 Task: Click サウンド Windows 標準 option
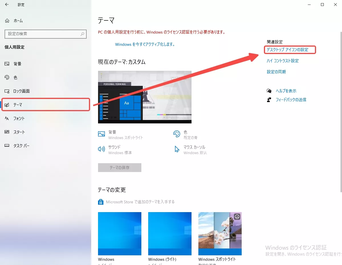point(115,150)
